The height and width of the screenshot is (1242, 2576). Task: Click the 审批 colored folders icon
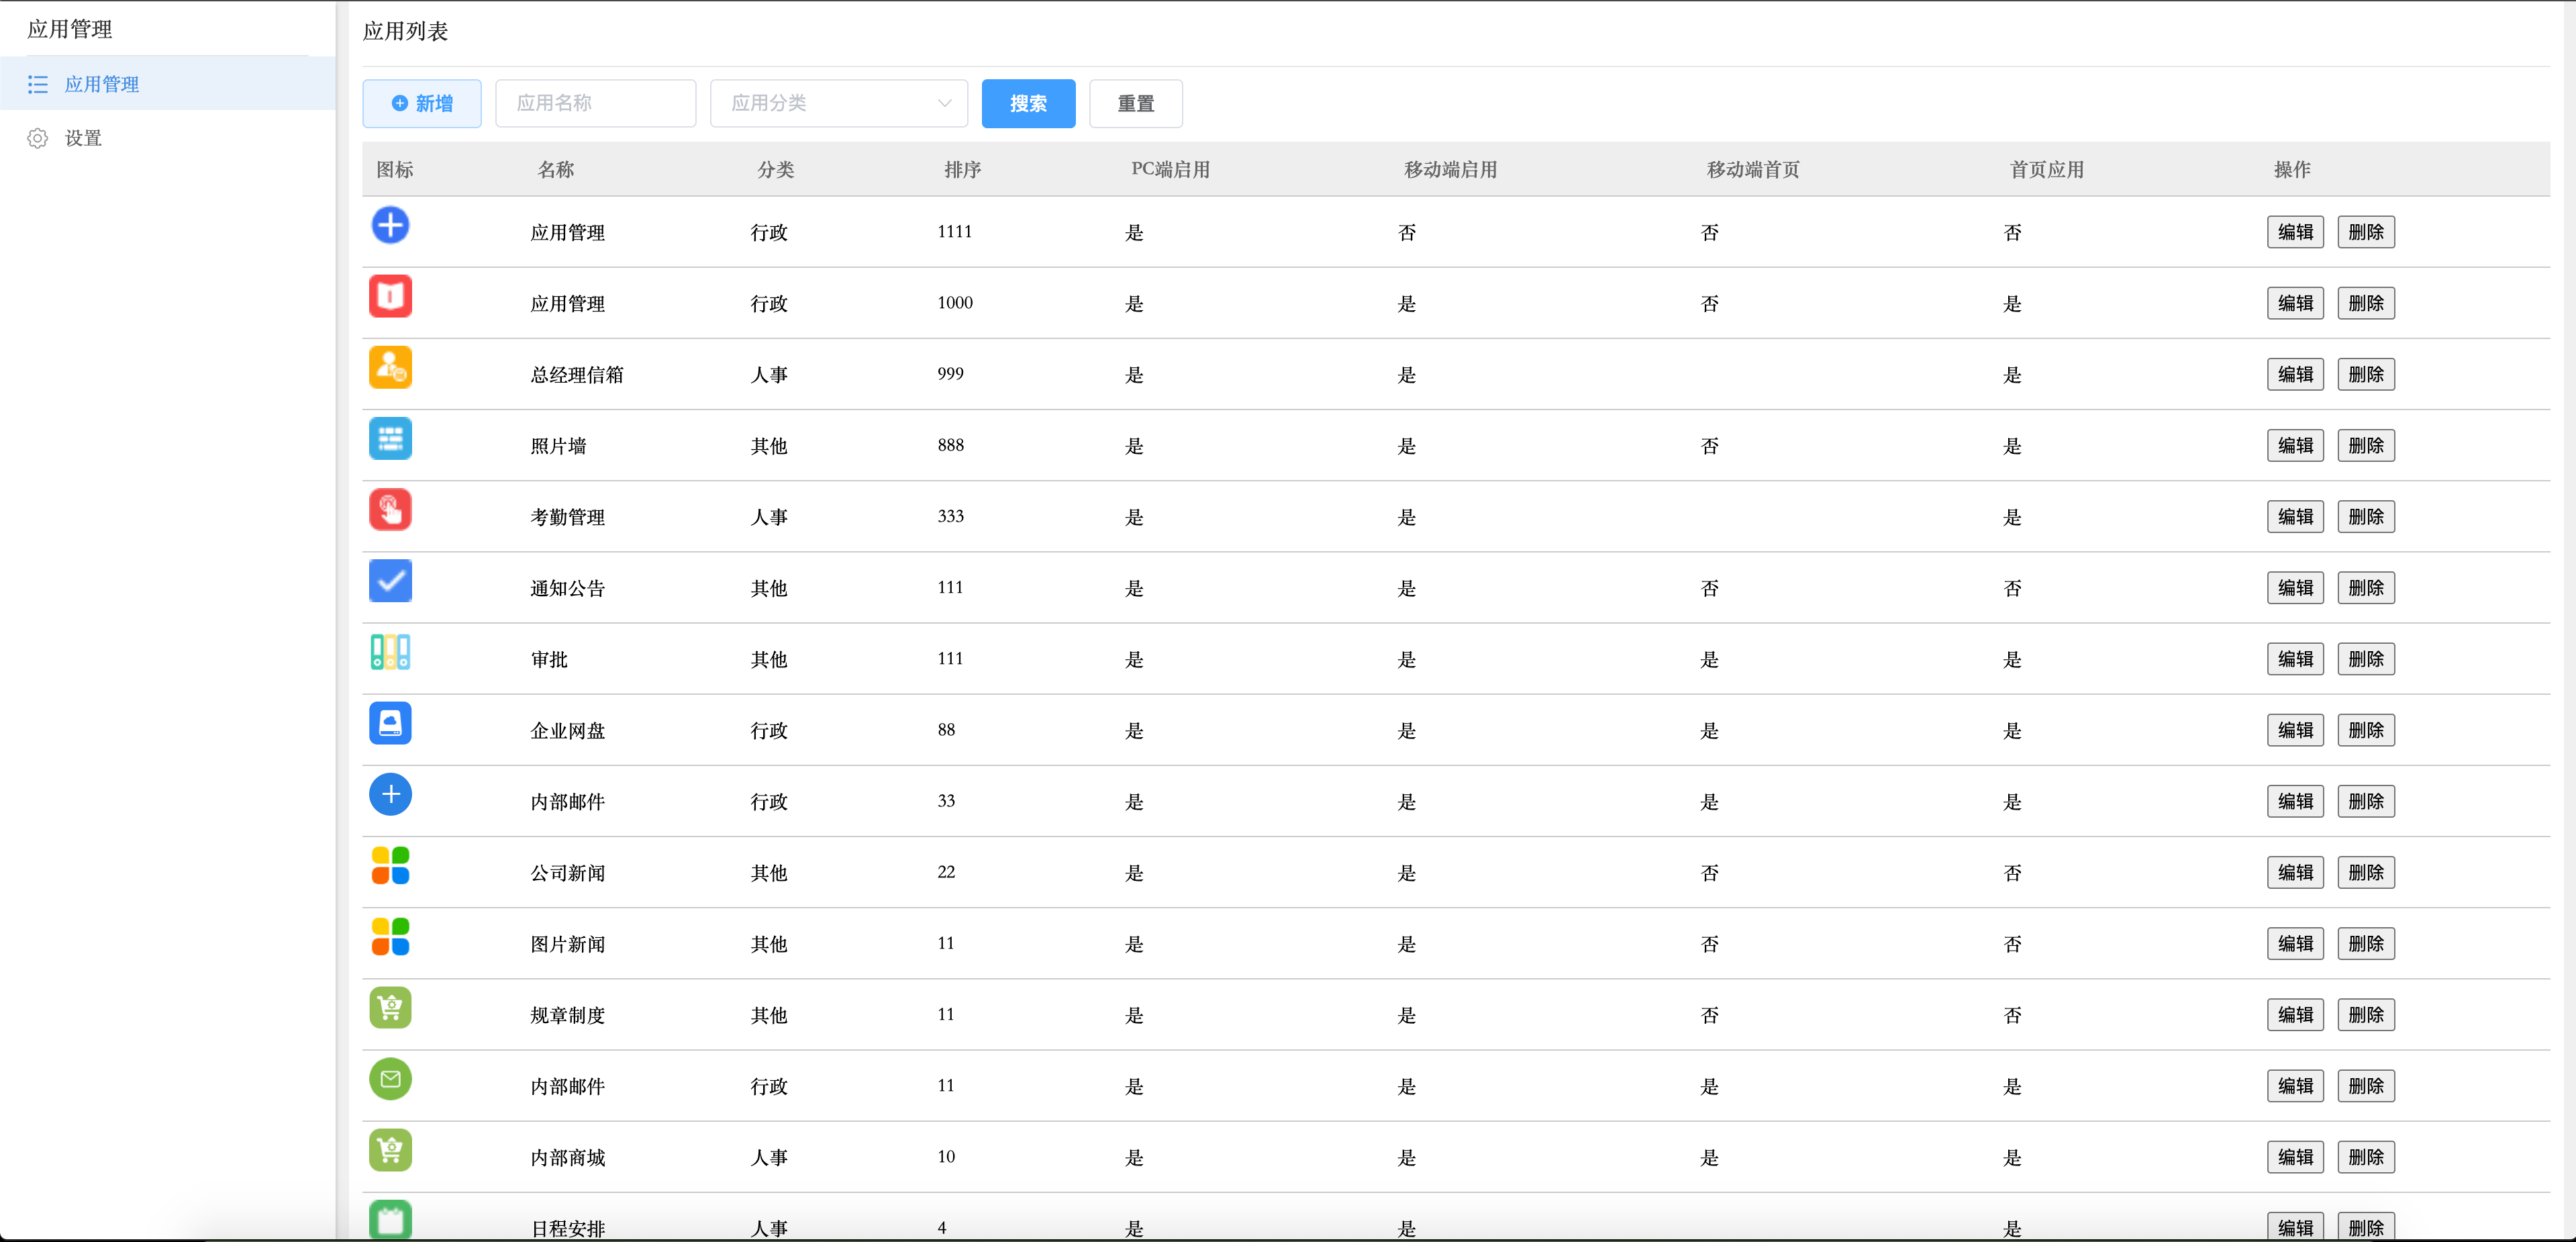[x=390, y=652]
